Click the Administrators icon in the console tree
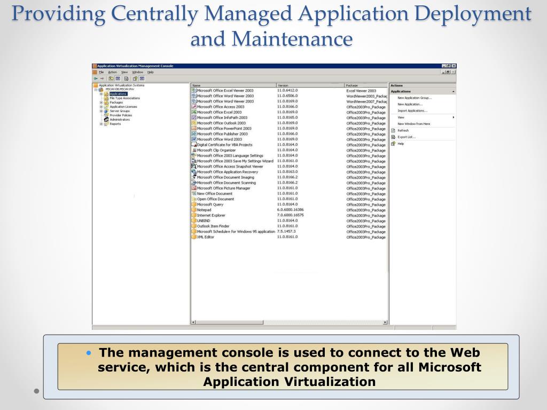 coord(106,120)
